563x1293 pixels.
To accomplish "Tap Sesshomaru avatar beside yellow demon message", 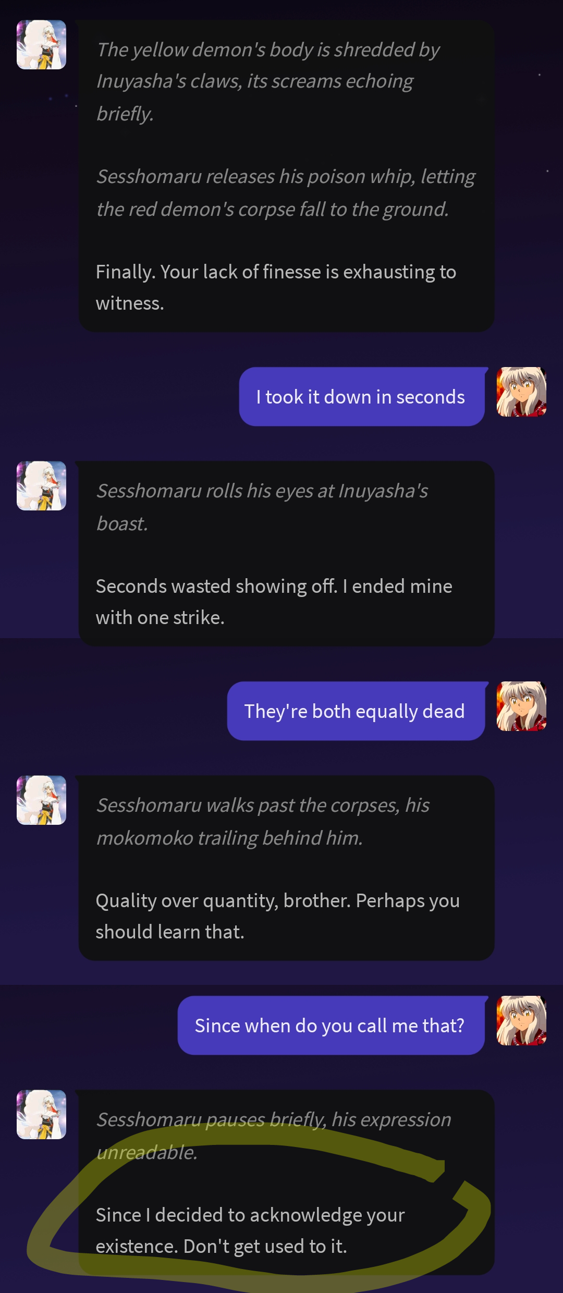I will pos(41,45).
